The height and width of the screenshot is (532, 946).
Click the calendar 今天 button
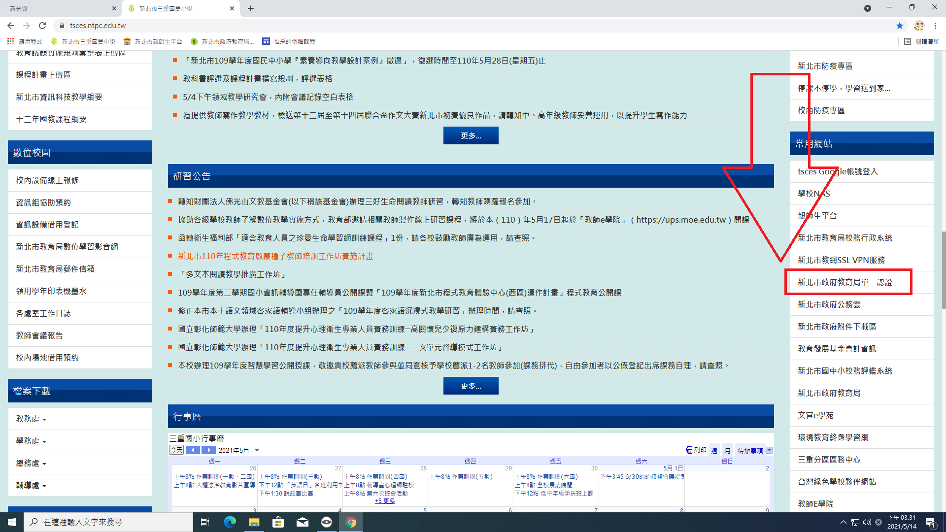176,450
